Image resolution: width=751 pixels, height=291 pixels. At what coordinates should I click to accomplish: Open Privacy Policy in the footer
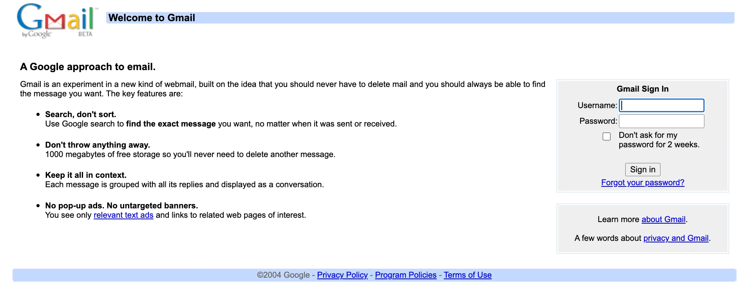pos(342,275)
